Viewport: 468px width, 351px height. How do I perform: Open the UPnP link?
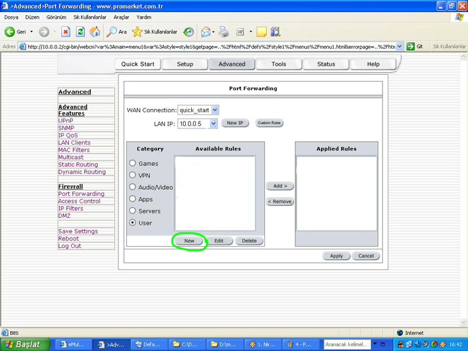pos(66,121)
